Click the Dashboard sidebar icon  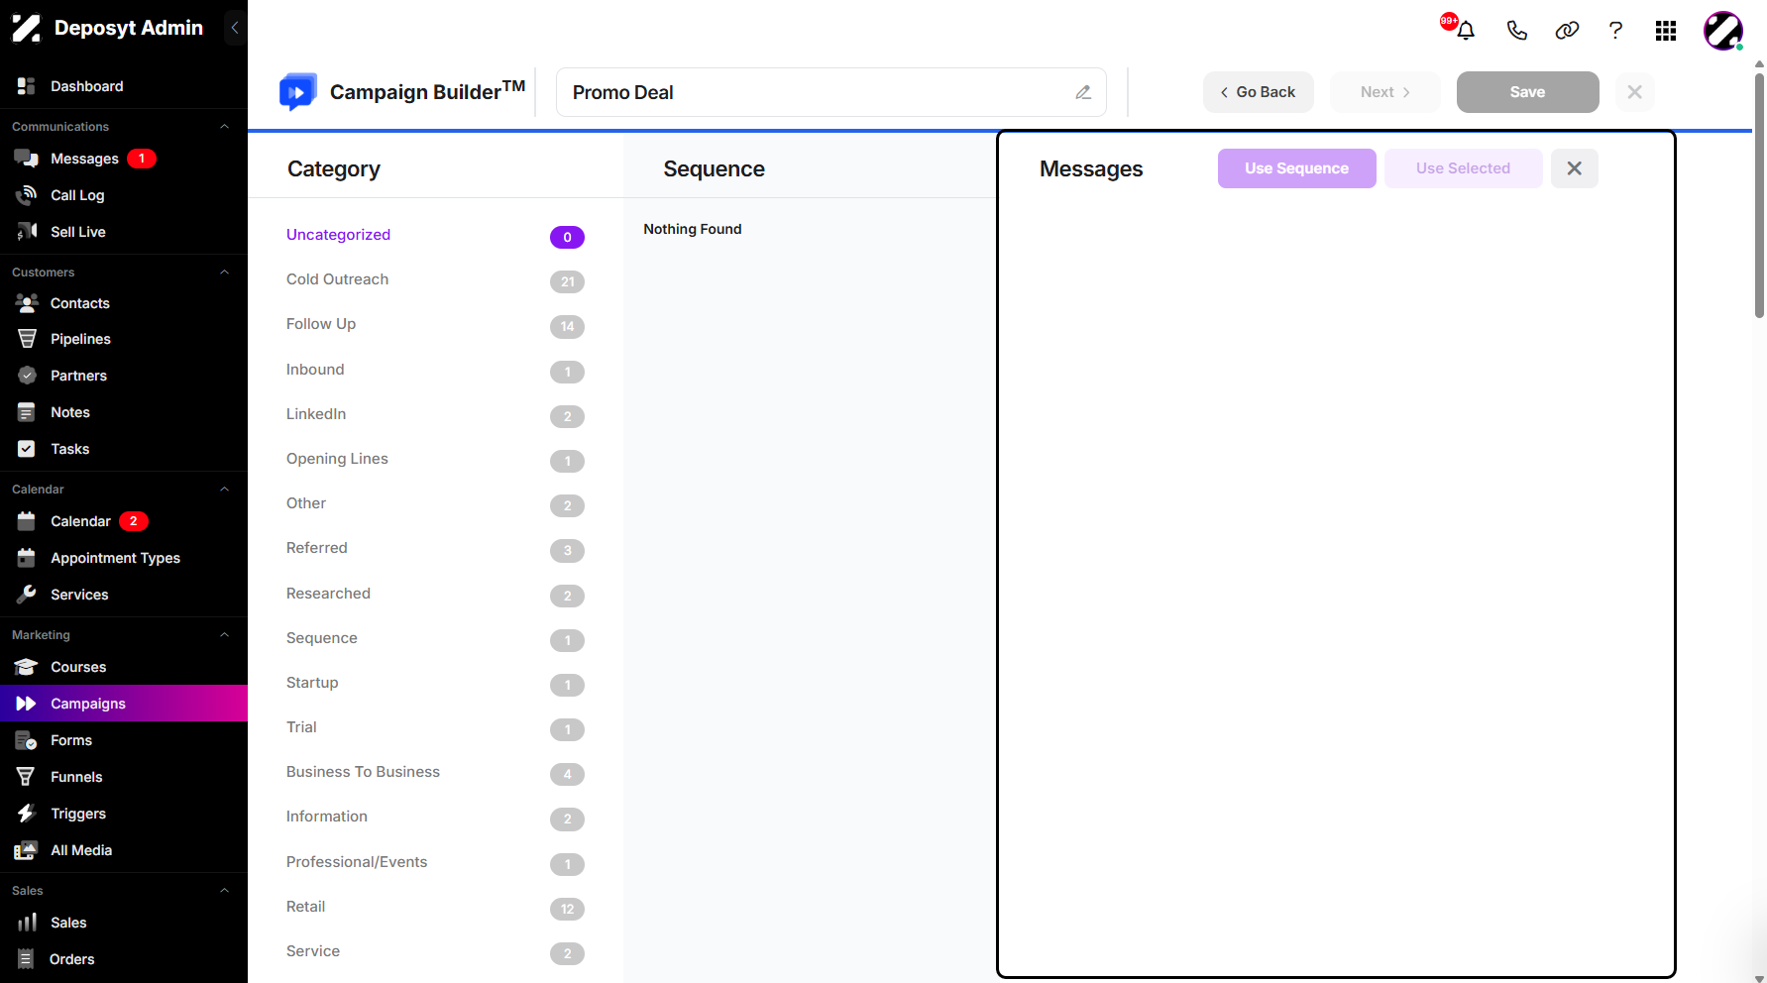click(27, 86)
